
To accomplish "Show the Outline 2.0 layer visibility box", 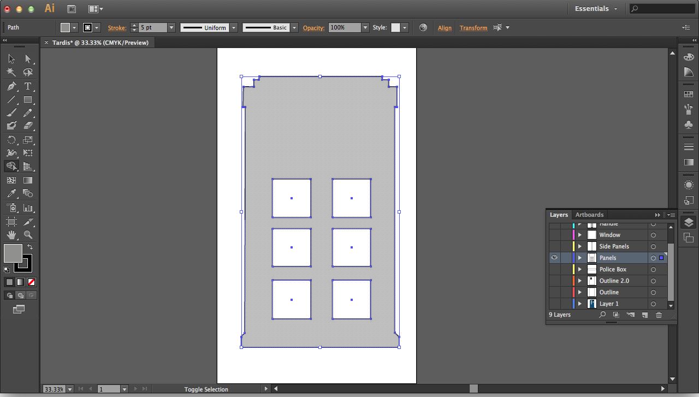I will click(554, 281).
